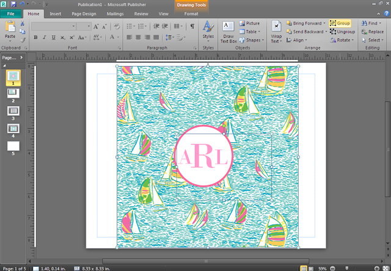Switch to Insert tab
The height and width of the screenshot is (271, 391).
tap(56, 13)
